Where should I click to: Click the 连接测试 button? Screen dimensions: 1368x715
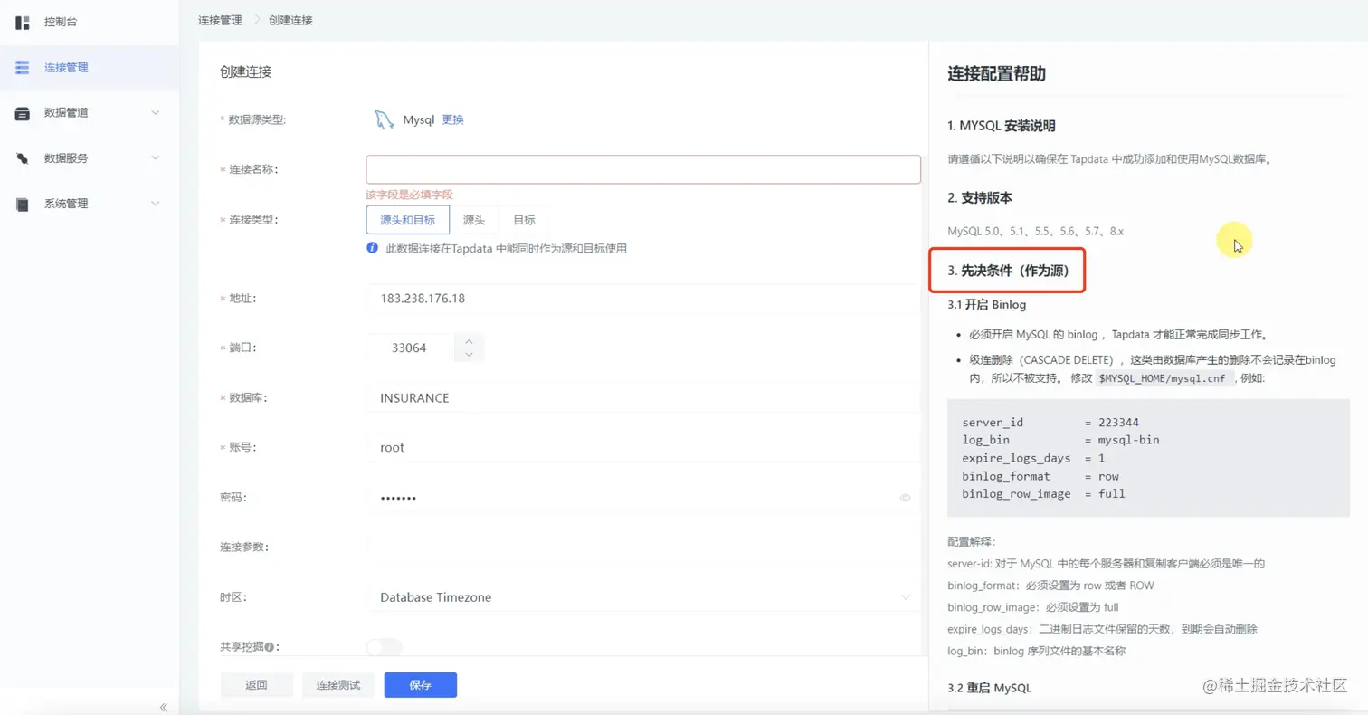[338, 685]
